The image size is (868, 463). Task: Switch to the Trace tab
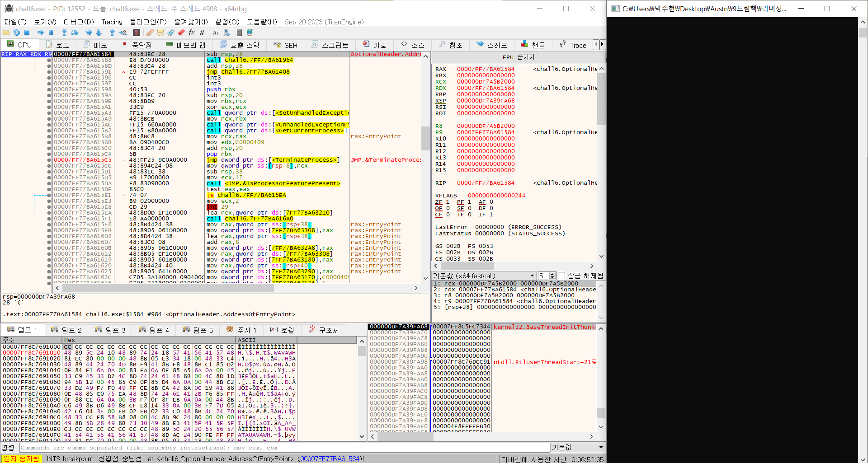click(x=573, y=45)
